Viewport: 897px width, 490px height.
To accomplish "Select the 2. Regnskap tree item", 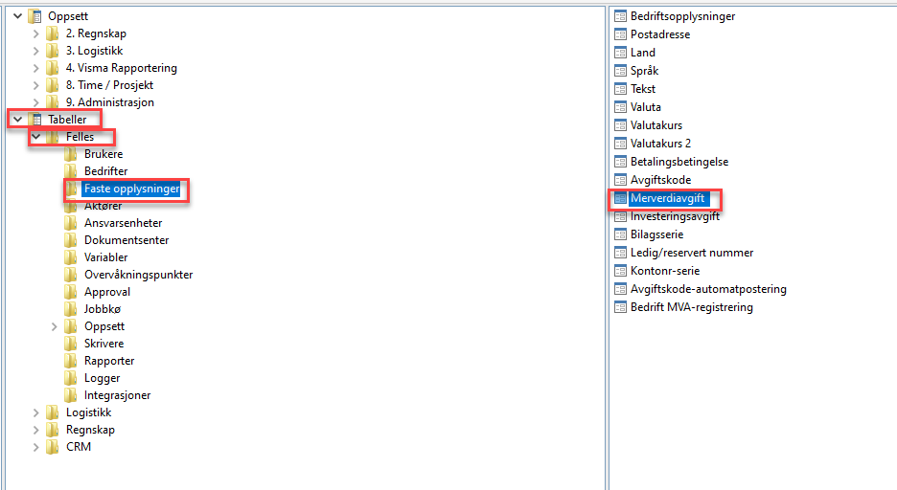I will [x=96, y=33].
